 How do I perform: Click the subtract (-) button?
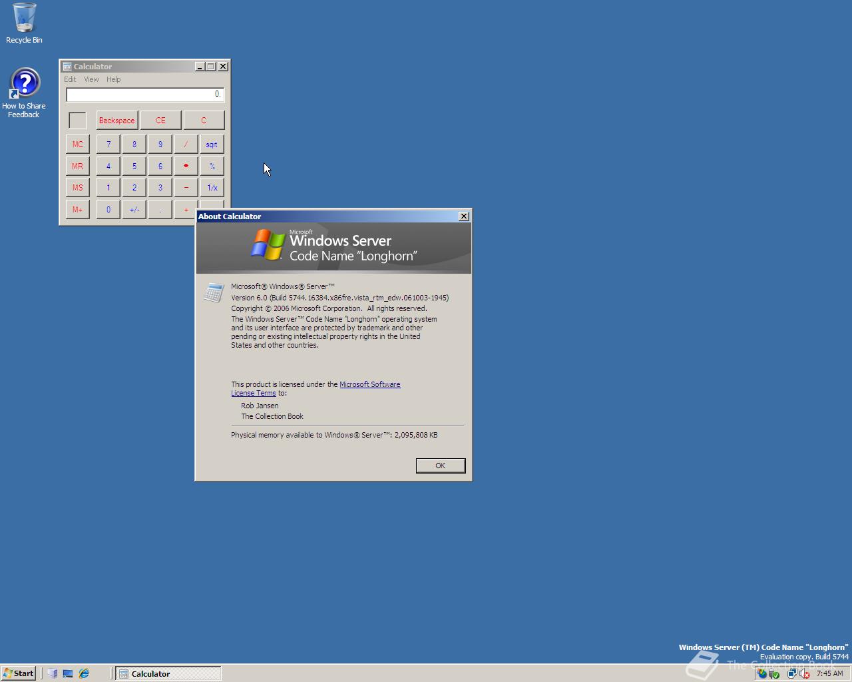(x=186, y=188)
